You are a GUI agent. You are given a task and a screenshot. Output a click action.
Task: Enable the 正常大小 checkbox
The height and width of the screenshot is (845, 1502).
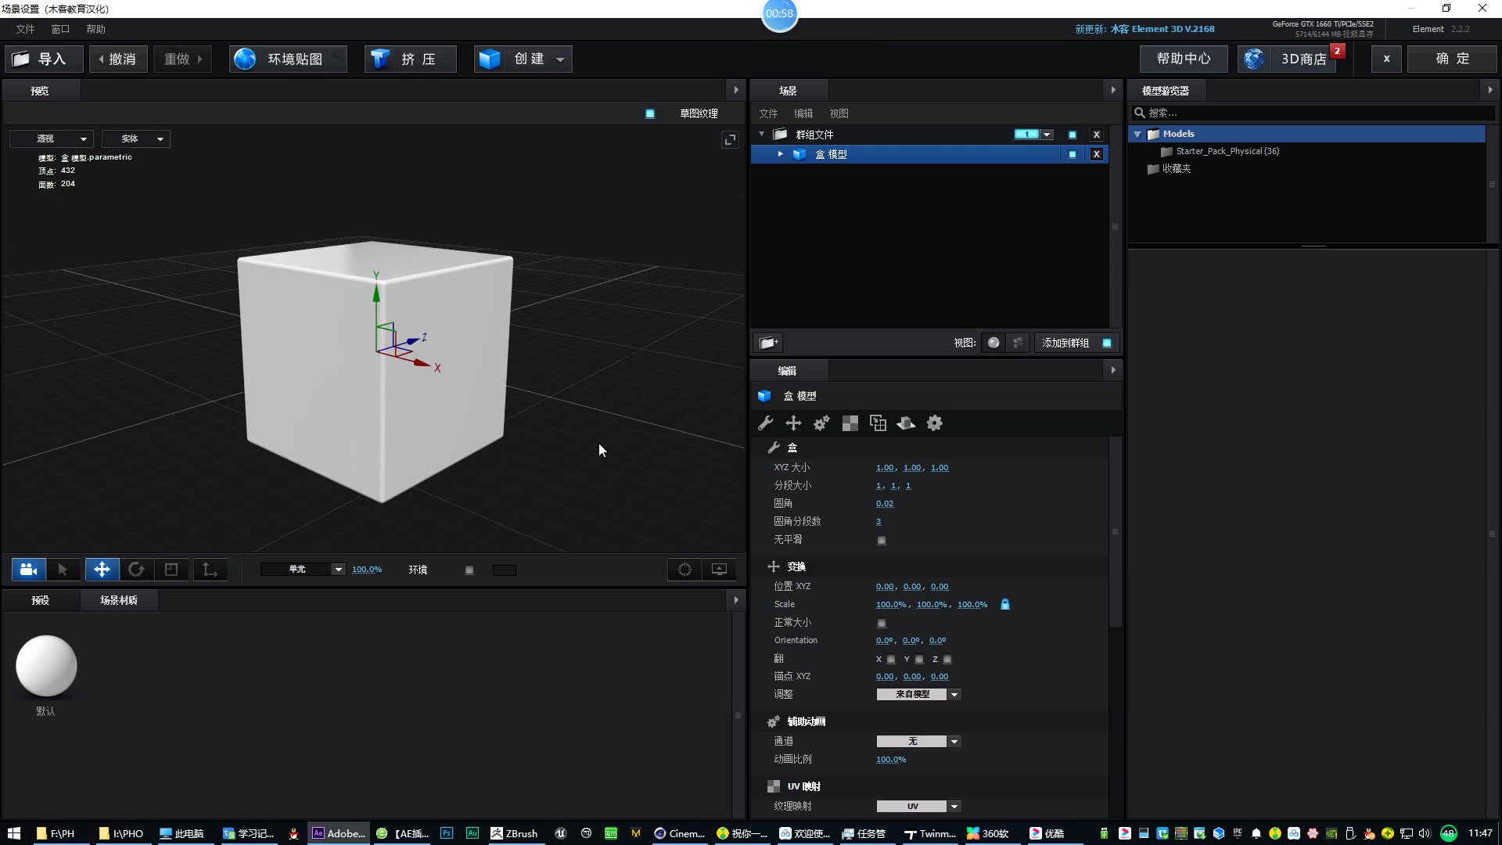click(882, 623)
